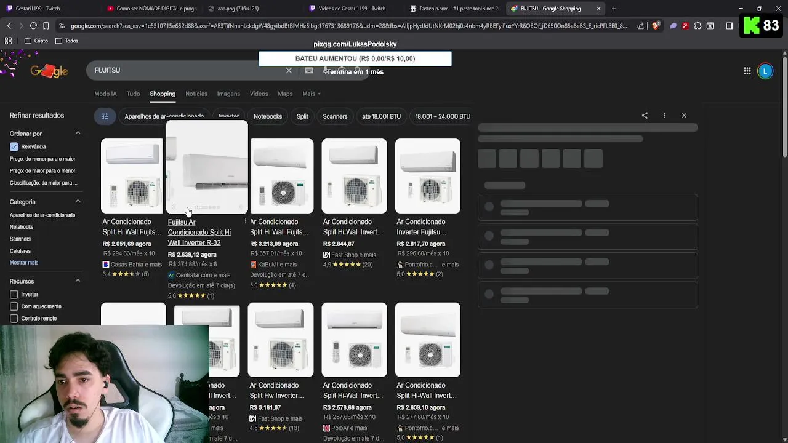This screenshot has width=788, height=443.
Task: Open Google apps grid menu
Action: point(747,71)
